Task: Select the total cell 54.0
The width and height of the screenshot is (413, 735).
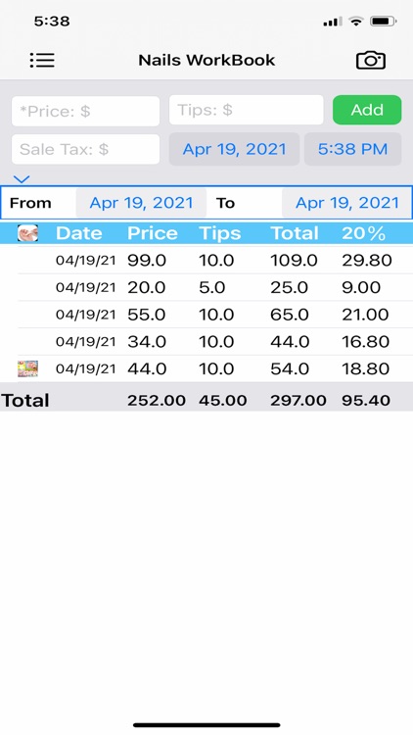Action: pos(290,368)
